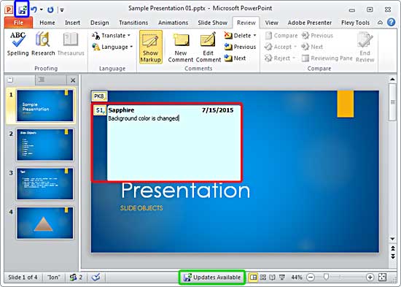Click vertical scrollbar down arrow
The width and height of the screenshot is (401, 287).
[392, 239]
